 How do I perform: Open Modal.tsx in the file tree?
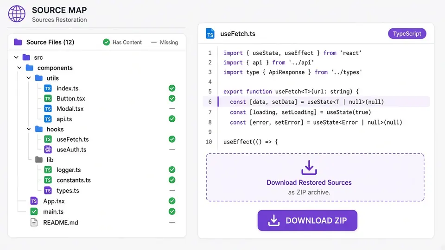click(70, 109)
